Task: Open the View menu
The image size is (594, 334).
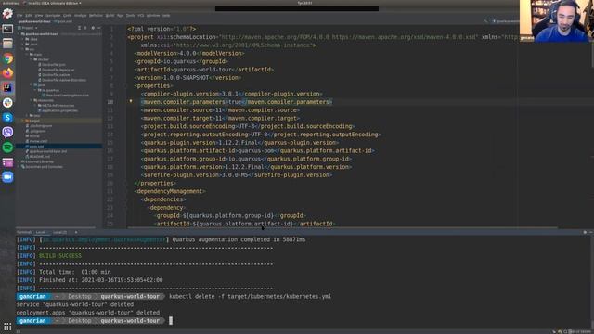Action: coord(39,16)
